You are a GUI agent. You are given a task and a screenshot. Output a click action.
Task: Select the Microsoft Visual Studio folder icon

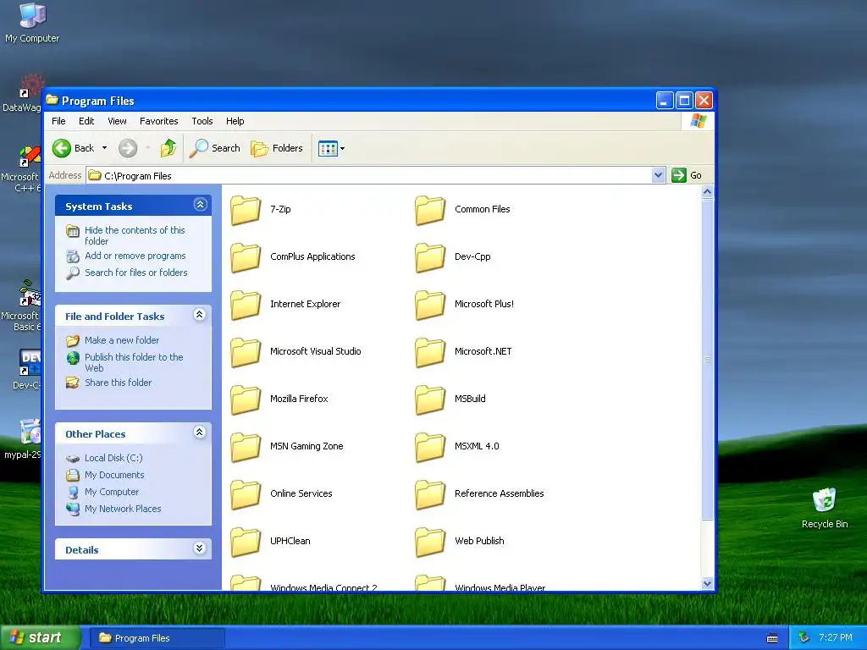click(246, 353)
